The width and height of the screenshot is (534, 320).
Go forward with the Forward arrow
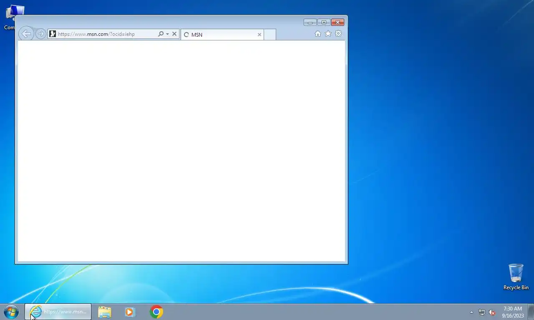tap(40, 34)
